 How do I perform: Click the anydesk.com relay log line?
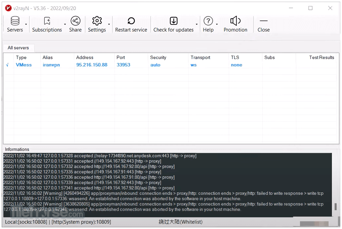click(100, 156)
